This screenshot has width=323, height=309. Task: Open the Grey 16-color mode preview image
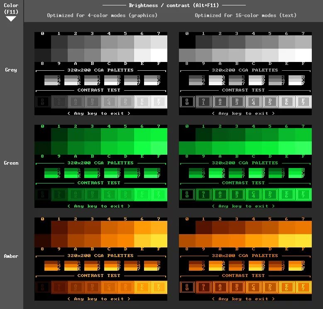pyautogui.click(x=245, y=74)
